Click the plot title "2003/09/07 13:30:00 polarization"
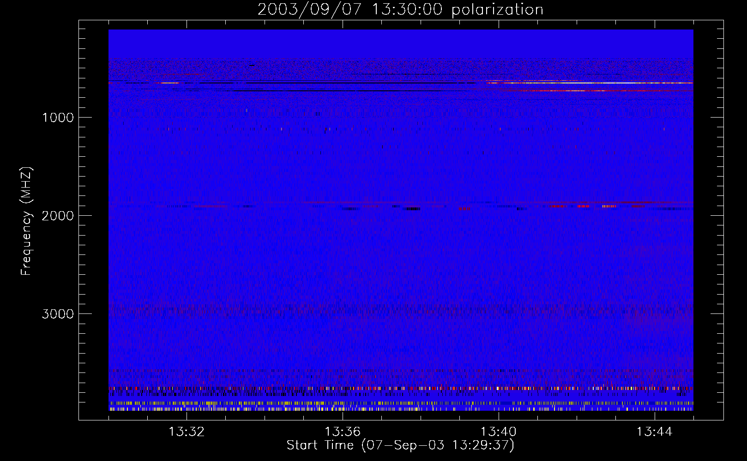Image resolution: width=747 pixels, height=461 pixels. (x=400, y=10)
